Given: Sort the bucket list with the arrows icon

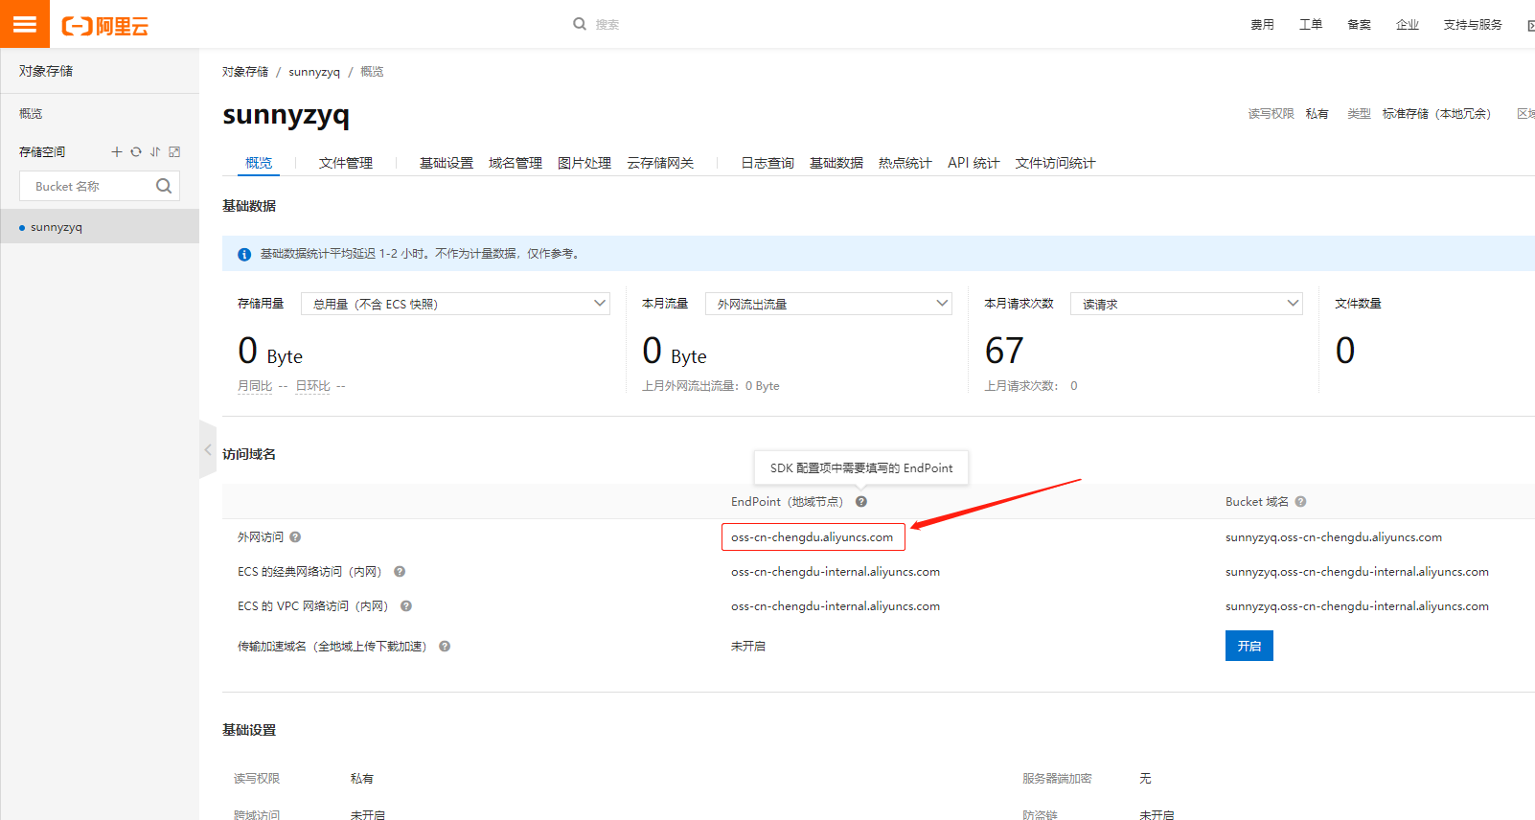Looking at the screenshot, I should [155, 152].
